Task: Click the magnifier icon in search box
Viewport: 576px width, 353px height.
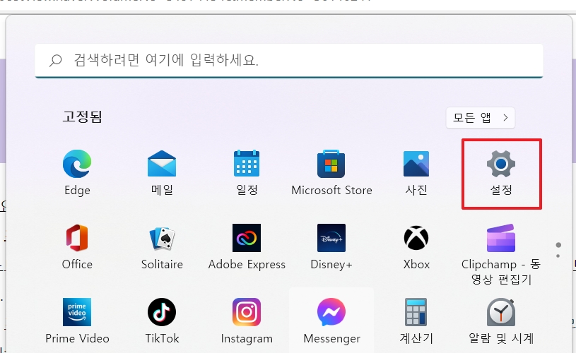Action: click(55, 61)
